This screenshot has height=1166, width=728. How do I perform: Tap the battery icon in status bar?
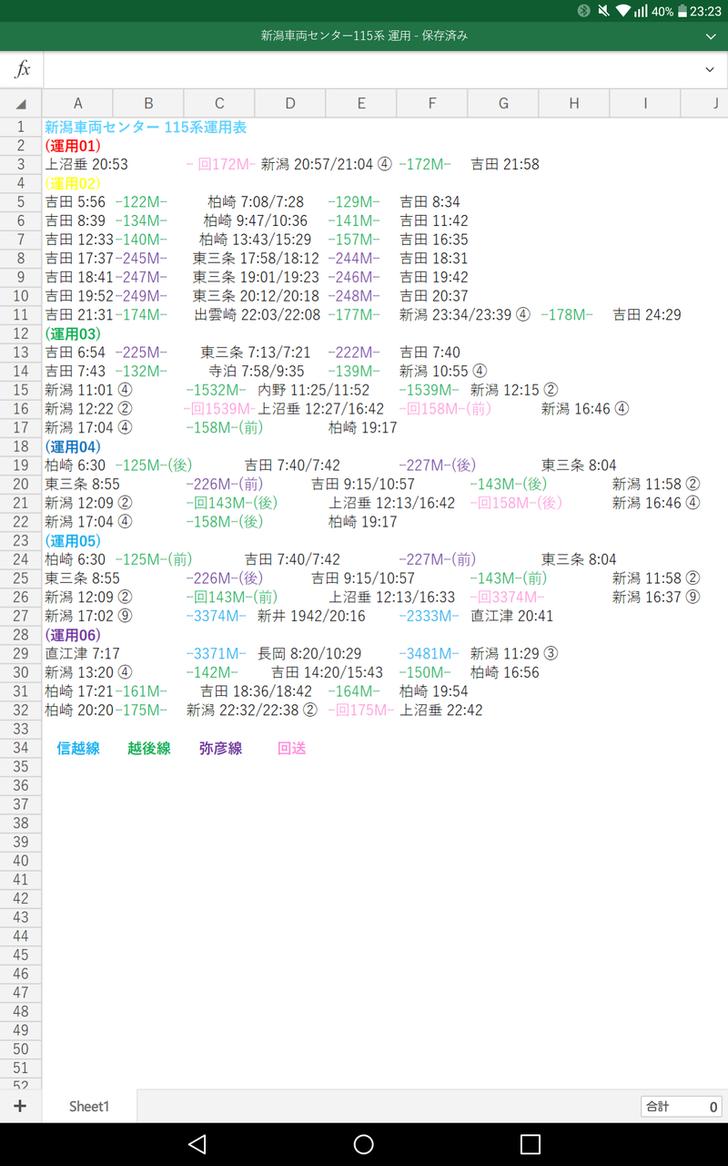(682, 11)
